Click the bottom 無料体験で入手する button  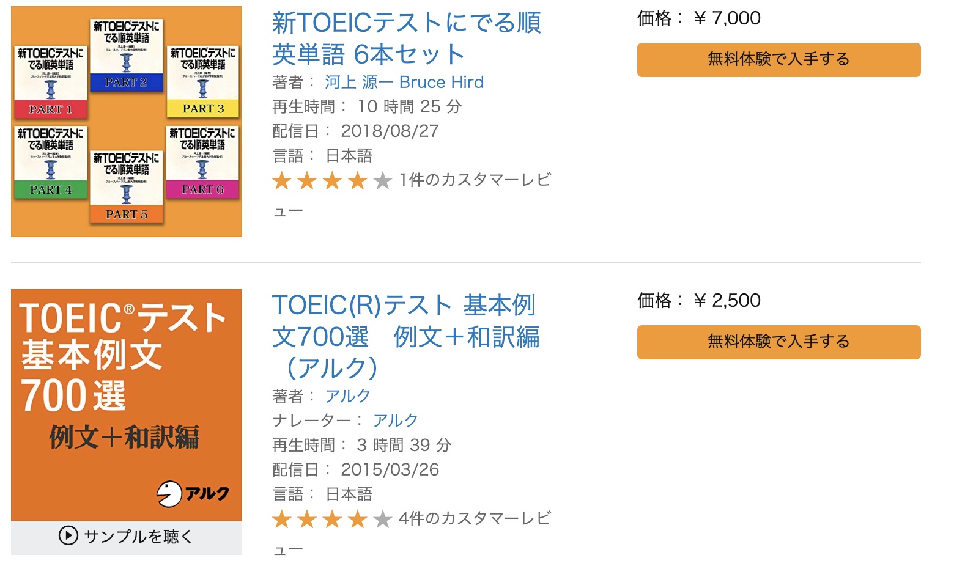click(x=778, y=342)
